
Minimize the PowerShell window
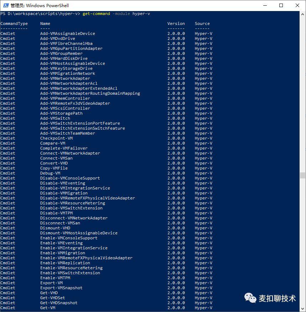(x=265, y=5)
